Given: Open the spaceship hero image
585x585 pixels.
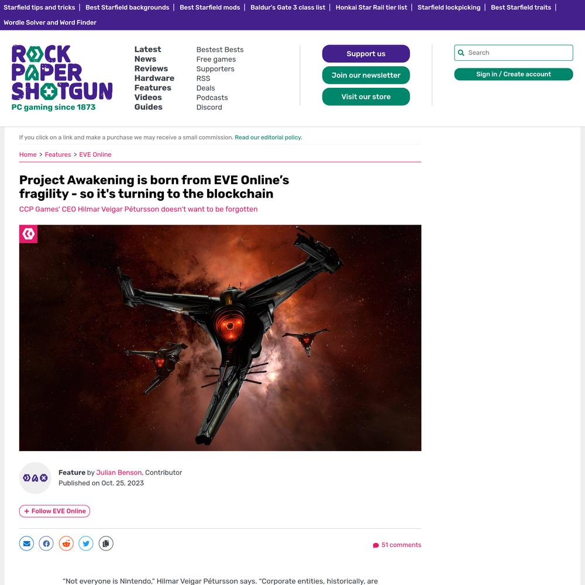Looking at the screenshot, I should coord(220,338).
